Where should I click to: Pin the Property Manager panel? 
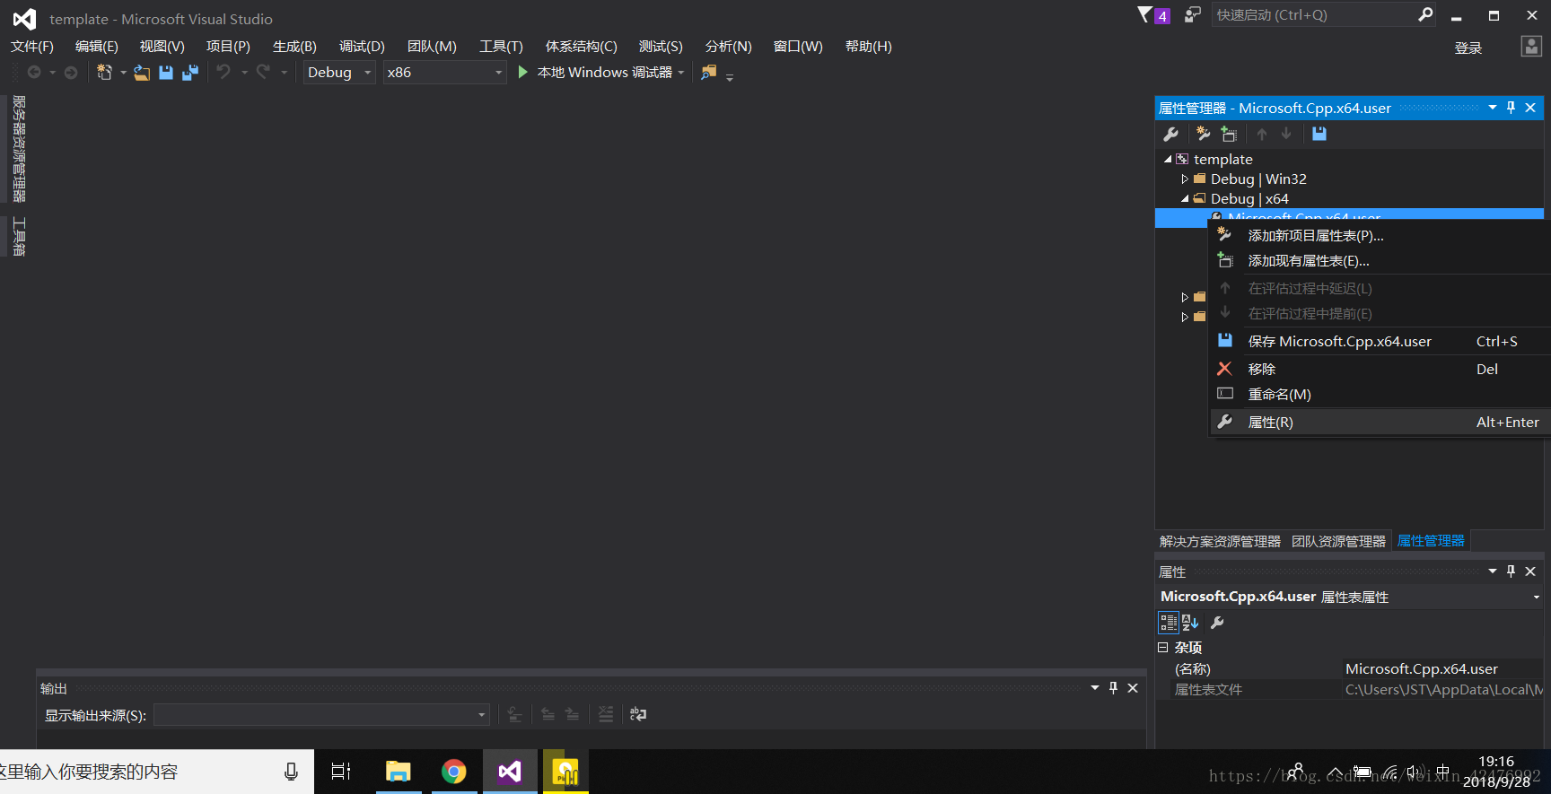click(x=1511, y=108)
